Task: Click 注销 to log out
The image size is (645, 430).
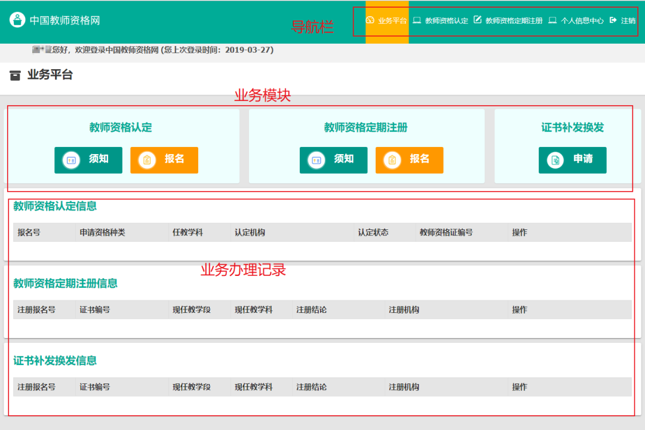Action: click(x=628, y=20)
